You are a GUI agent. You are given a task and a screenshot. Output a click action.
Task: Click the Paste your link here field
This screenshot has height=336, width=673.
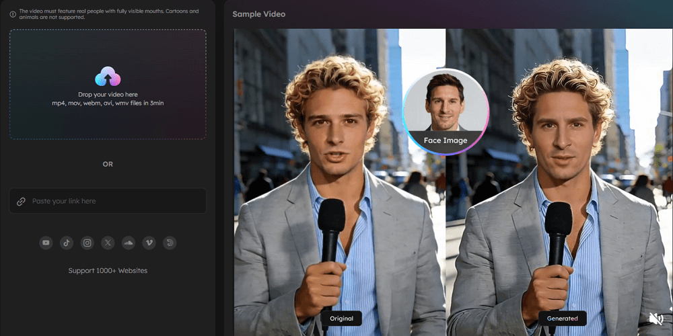[x=114, y=201]
